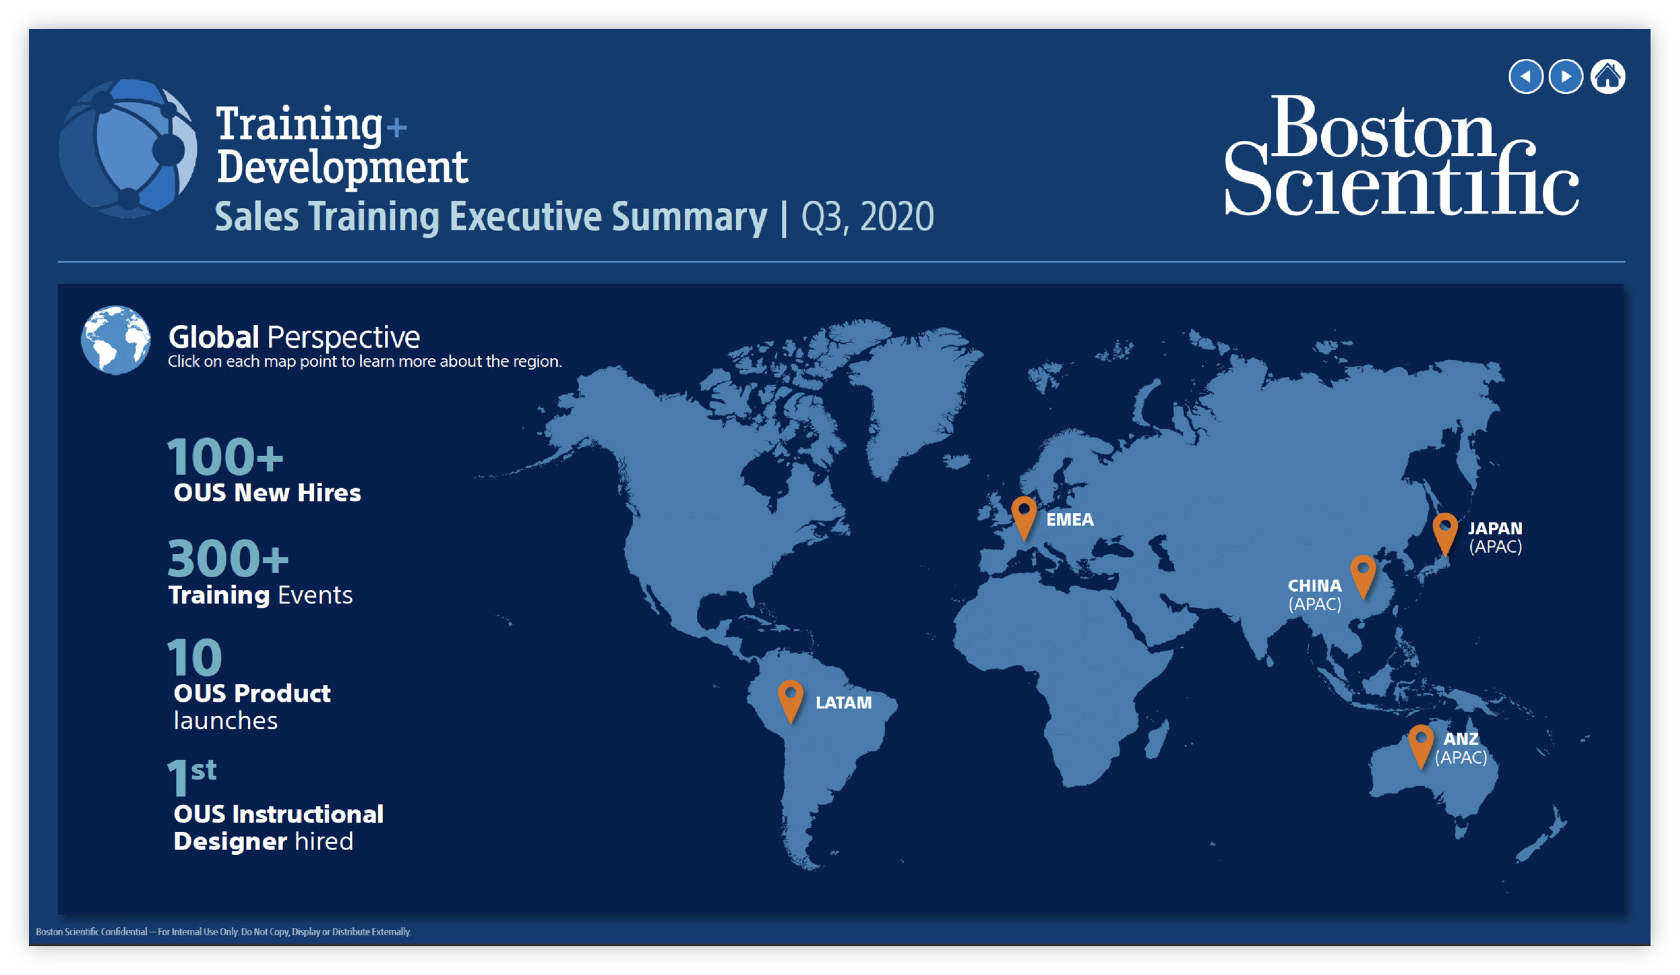Viewport: 1680px width, 975px height.
Task: Click the previous slide arrow button
Action: 1525,77
